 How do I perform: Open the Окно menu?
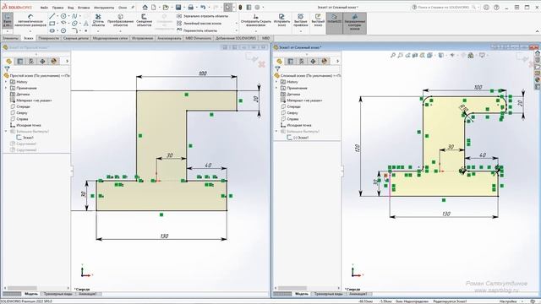[x=123, y=8]
